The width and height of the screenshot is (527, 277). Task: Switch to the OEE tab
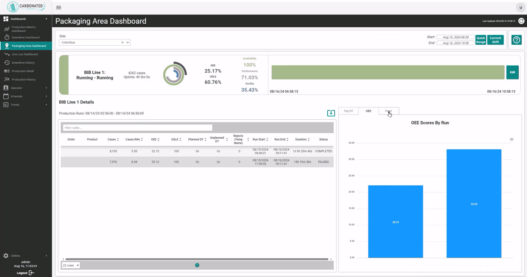(x=368, y=111)
